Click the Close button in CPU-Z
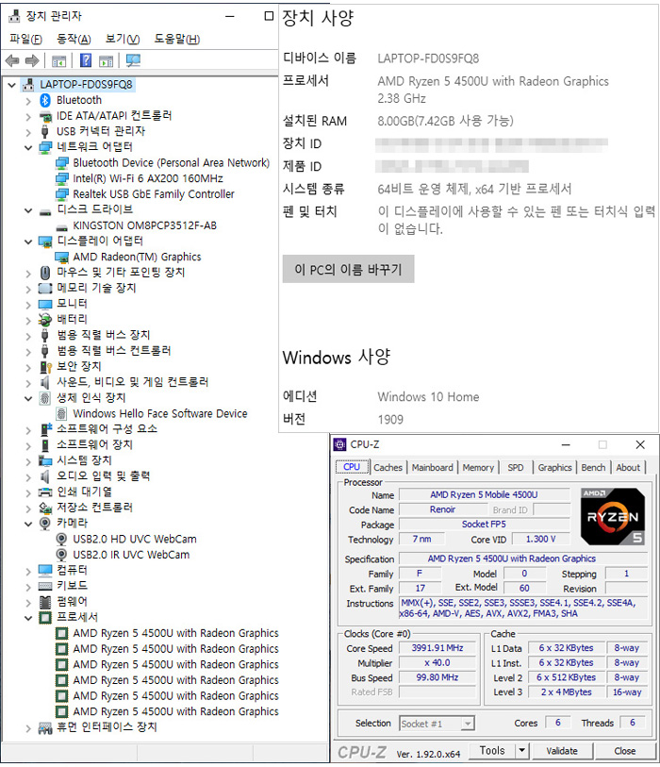This screenshot has width=660, height=767. click(625, 750)
